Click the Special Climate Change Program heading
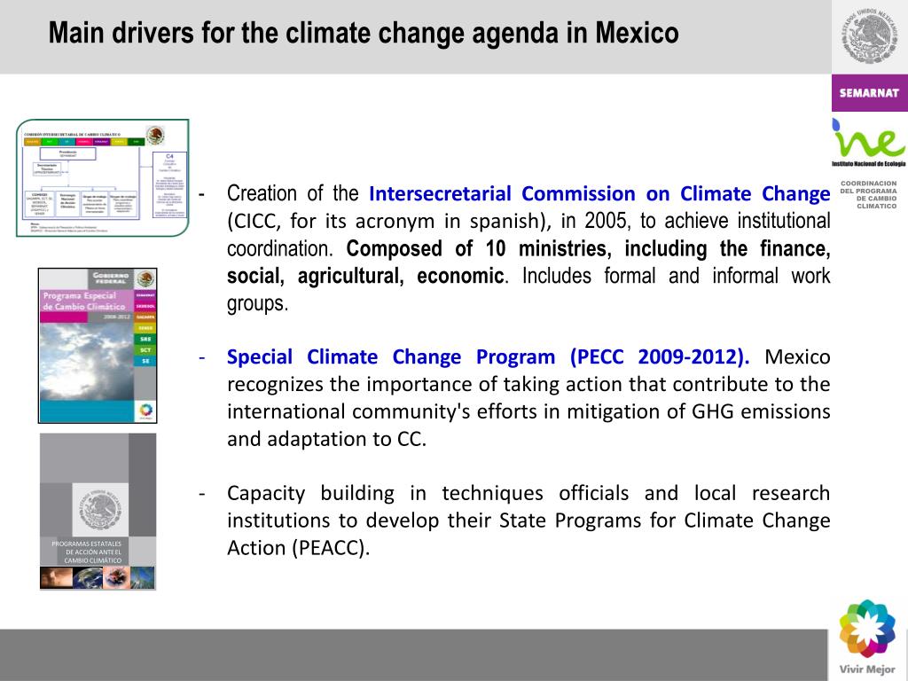This screenshot has width=908, height=681. click(x=488, y=356)
